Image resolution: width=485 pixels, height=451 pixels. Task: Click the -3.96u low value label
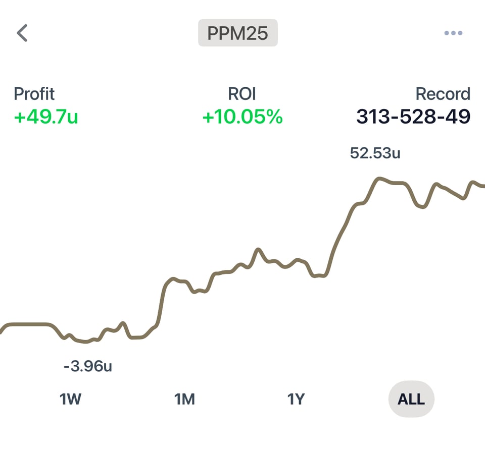point(88,366)
